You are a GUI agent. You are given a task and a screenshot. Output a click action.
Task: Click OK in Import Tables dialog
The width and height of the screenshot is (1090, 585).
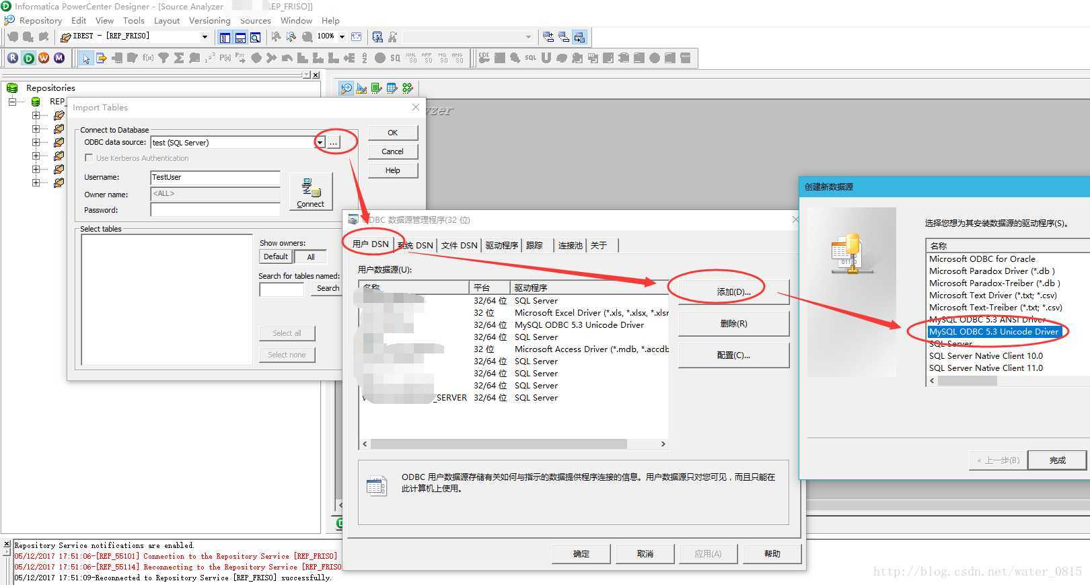[x=393, y=133]
